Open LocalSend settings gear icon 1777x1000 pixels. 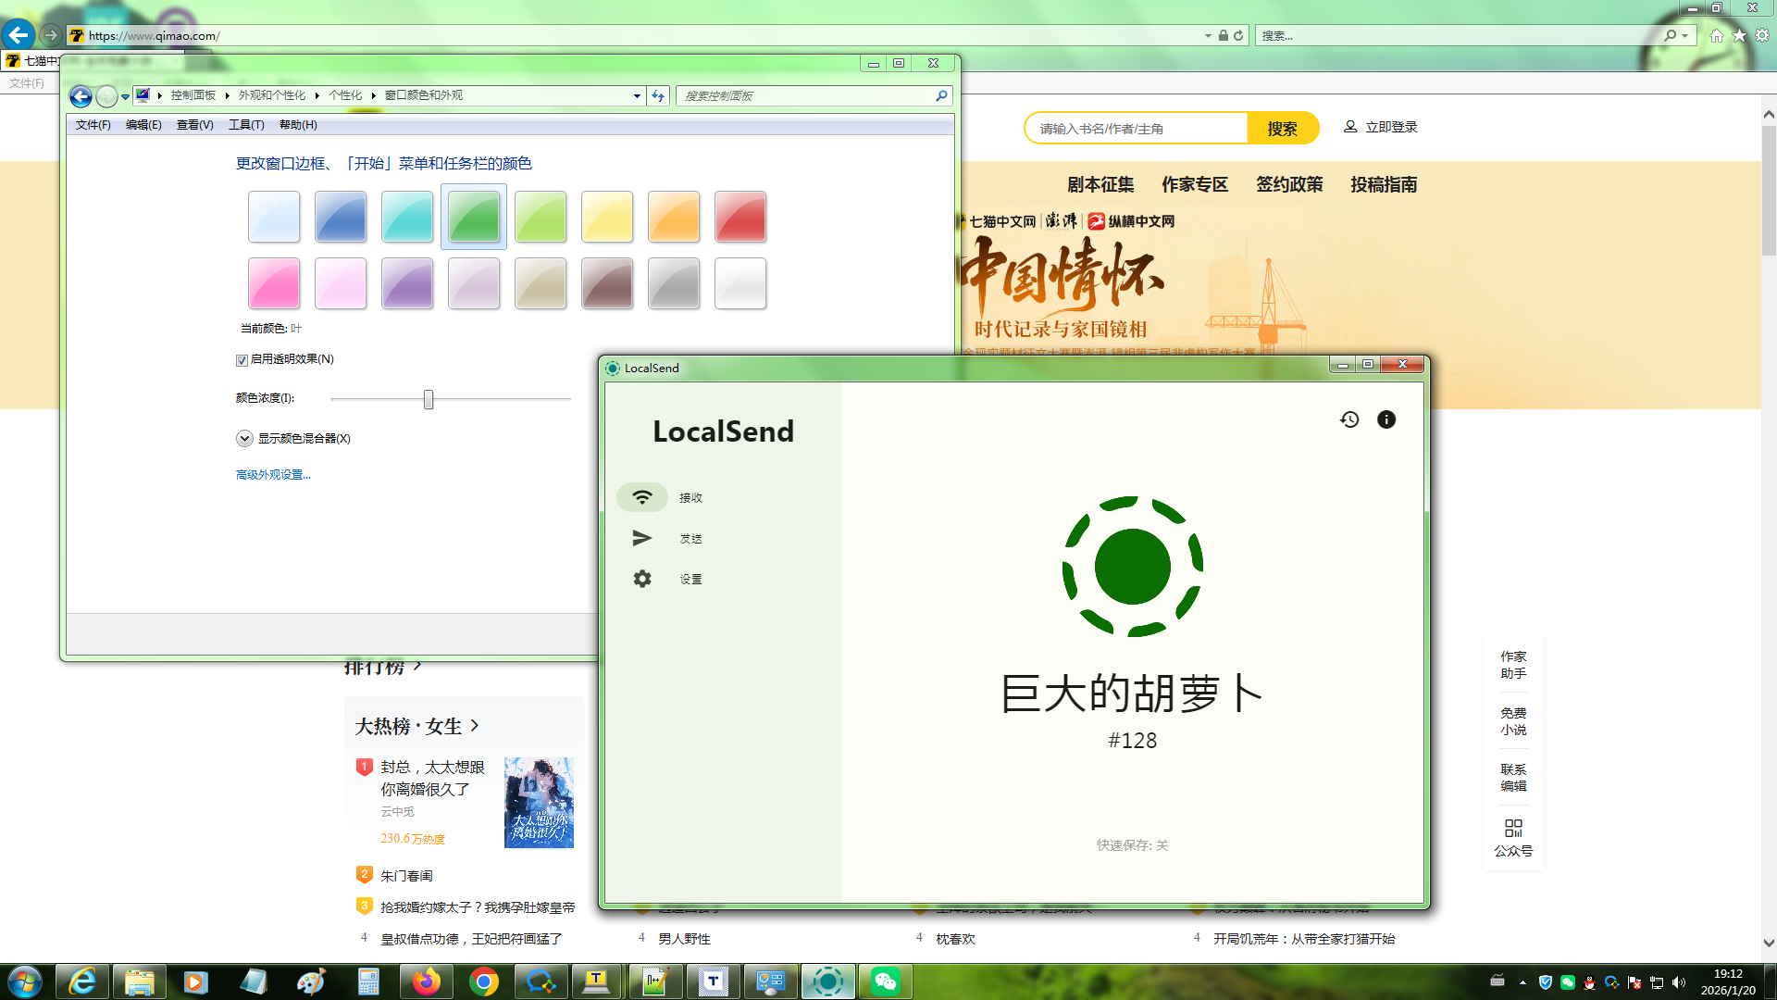tap(642, 579)
